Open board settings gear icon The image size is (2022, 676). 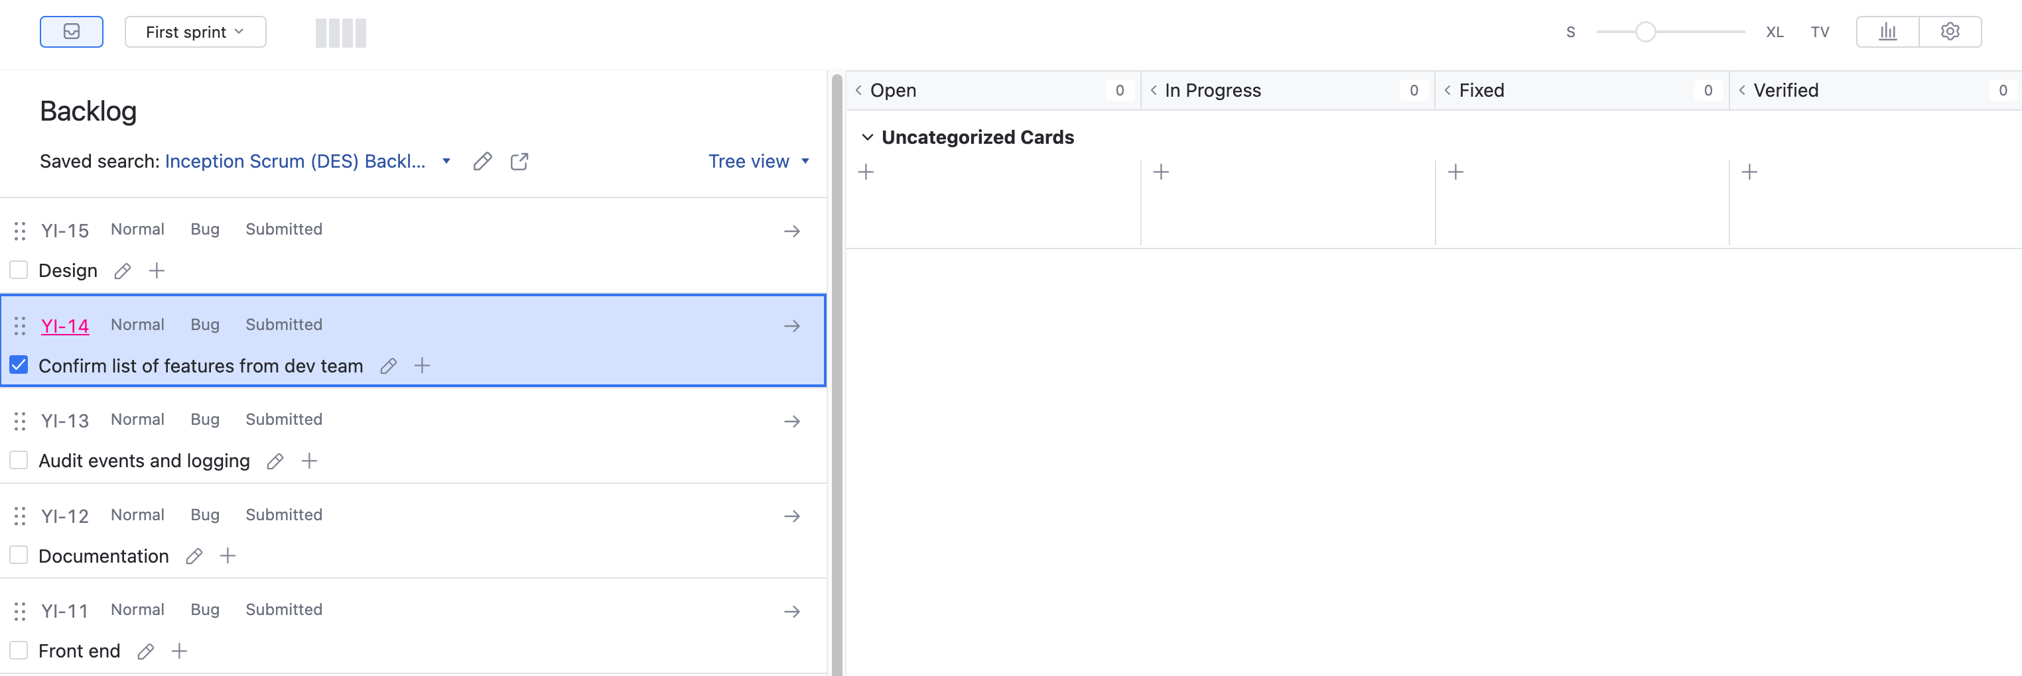click(1950, 32)
